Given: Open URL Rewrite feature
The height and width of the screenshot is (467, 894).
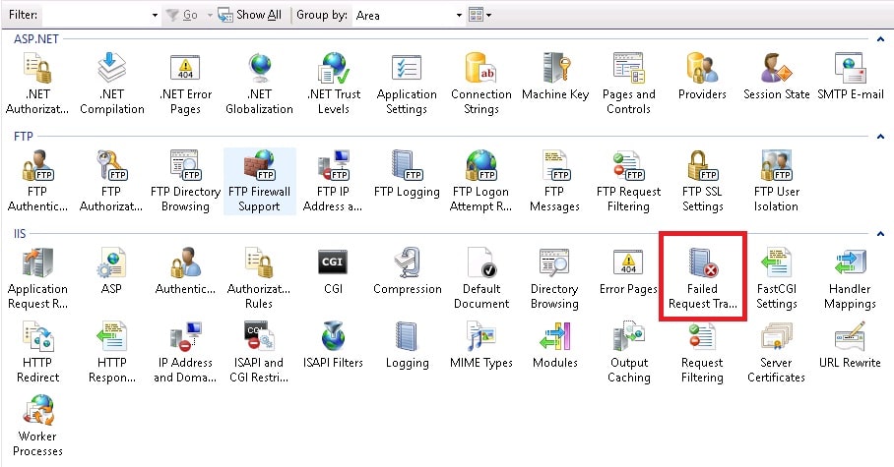Looking at the screenshot, I should point(850,345).
